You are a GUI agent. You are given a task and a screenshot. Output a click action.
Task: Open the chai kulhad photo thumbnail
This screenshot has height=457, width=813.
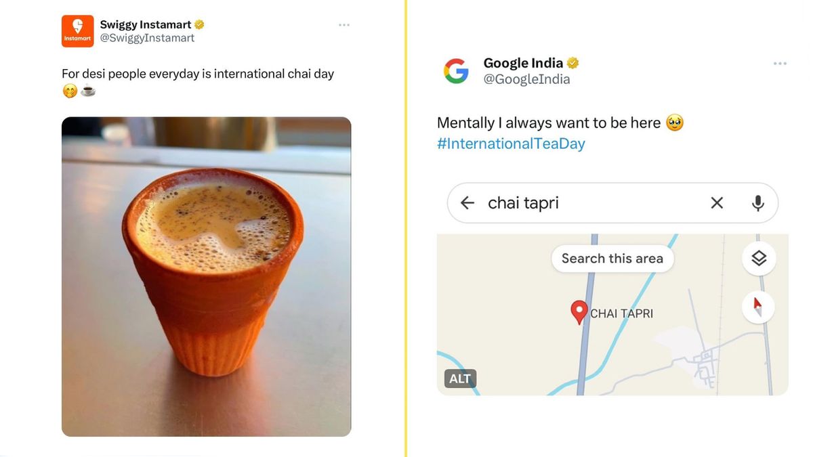click(x=206, y=276)
